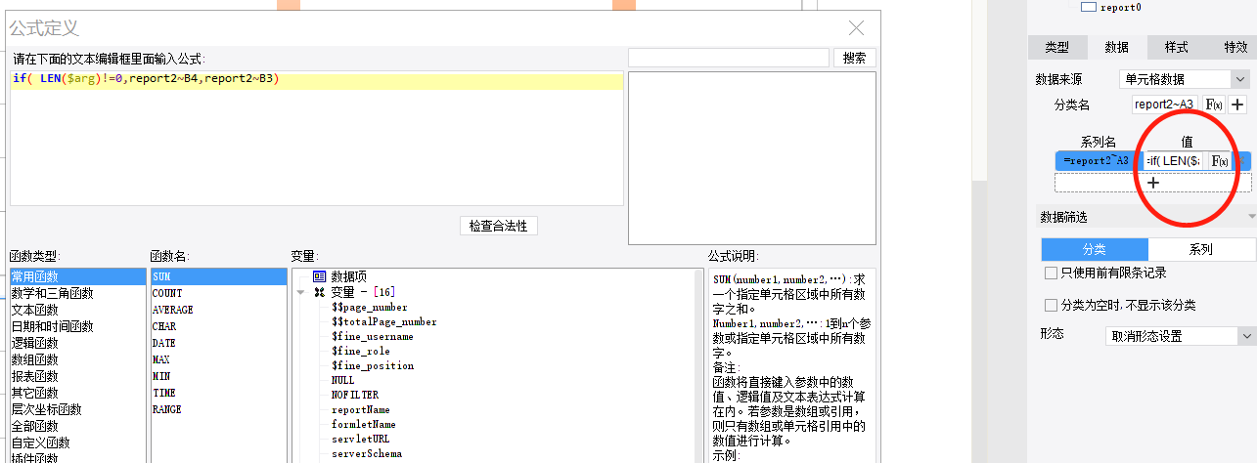The image size is (1257, 463).
Task: Click plus icon next to 分类名
Action: click(1237, 105)
